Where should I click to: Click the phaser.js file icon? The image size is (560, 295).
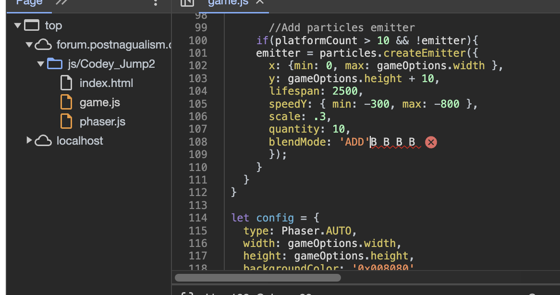point(66,122)
